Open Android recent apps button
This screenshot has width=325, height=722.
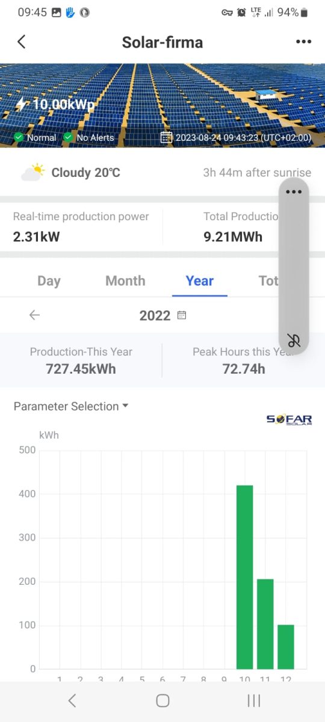point(254,700)
